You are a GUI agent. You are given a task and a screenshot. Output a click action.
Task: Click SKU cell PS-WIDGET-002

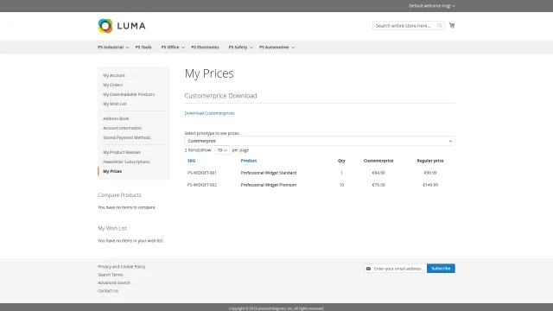click(201, 185)
